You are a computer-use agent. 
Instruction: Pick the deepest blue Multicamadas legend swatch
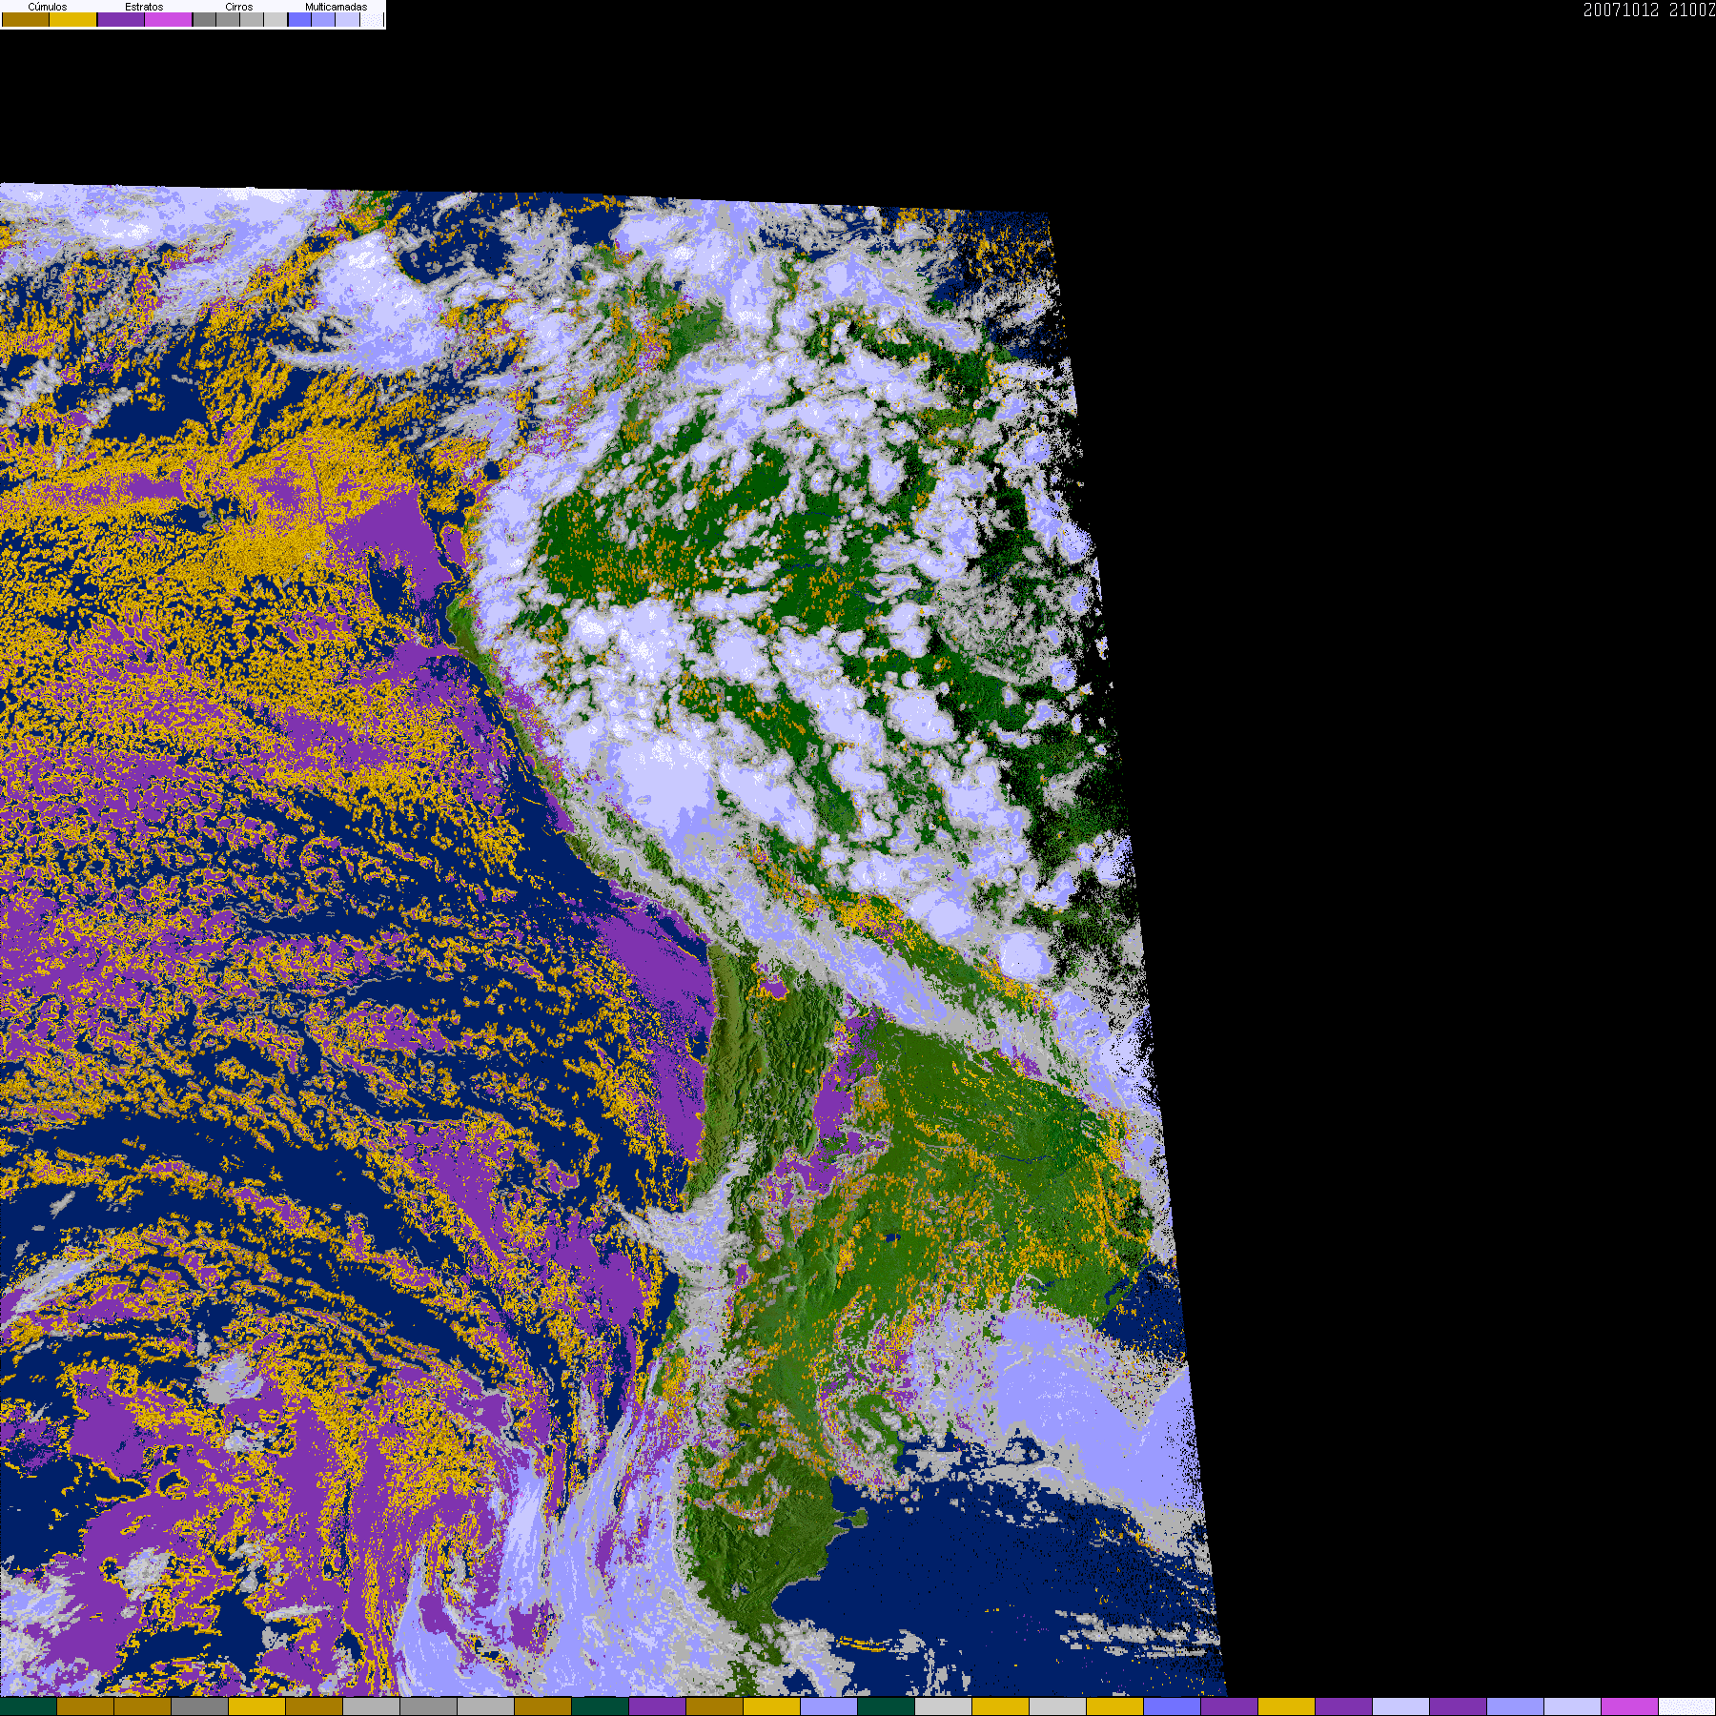(x=300, y=19)
